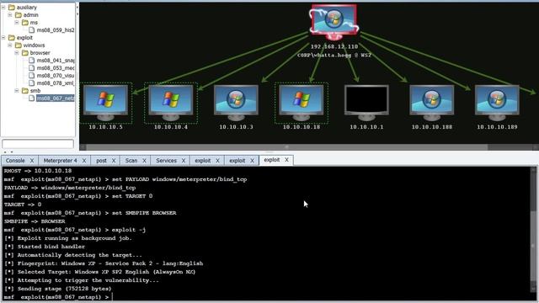Screen dimensions: 539x303
Task: Click file icon beside ms08_053_med
Action: click(32, 67)
